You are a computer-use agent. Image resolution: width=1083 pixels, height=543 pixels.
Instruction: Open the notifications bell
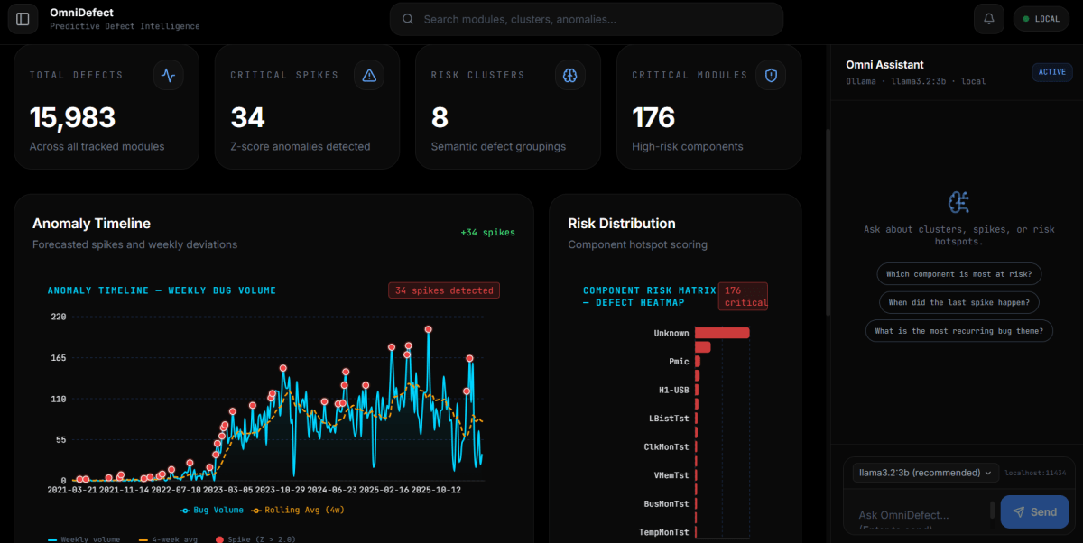pyautogui.click(x=989, y=19)
